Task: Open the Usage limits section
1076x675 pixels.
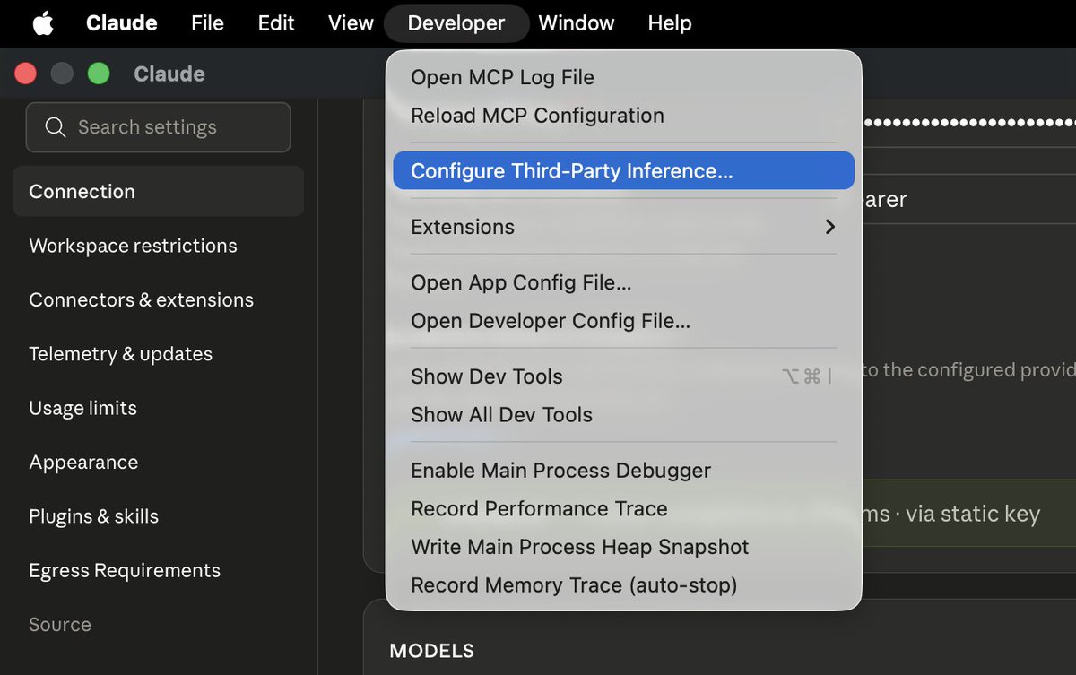Action: click(158, 408)
